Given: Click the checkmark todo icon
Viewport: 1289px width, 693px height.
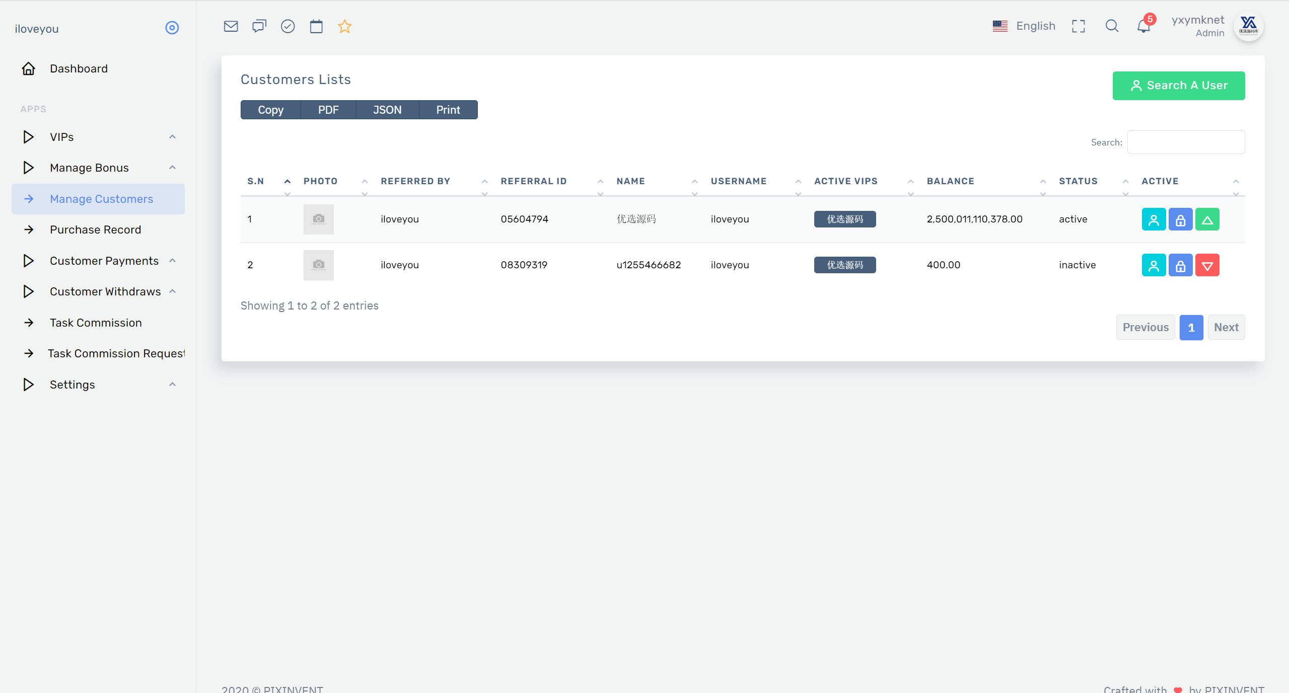Looking at the screenshot, I should pos(288,26).
